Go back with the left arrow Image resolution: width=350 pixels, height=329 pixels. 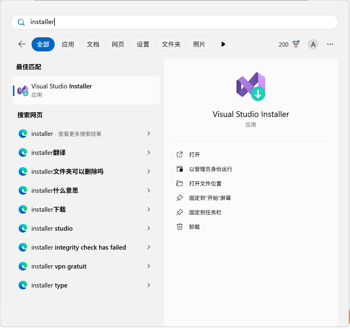pos(22,44)
